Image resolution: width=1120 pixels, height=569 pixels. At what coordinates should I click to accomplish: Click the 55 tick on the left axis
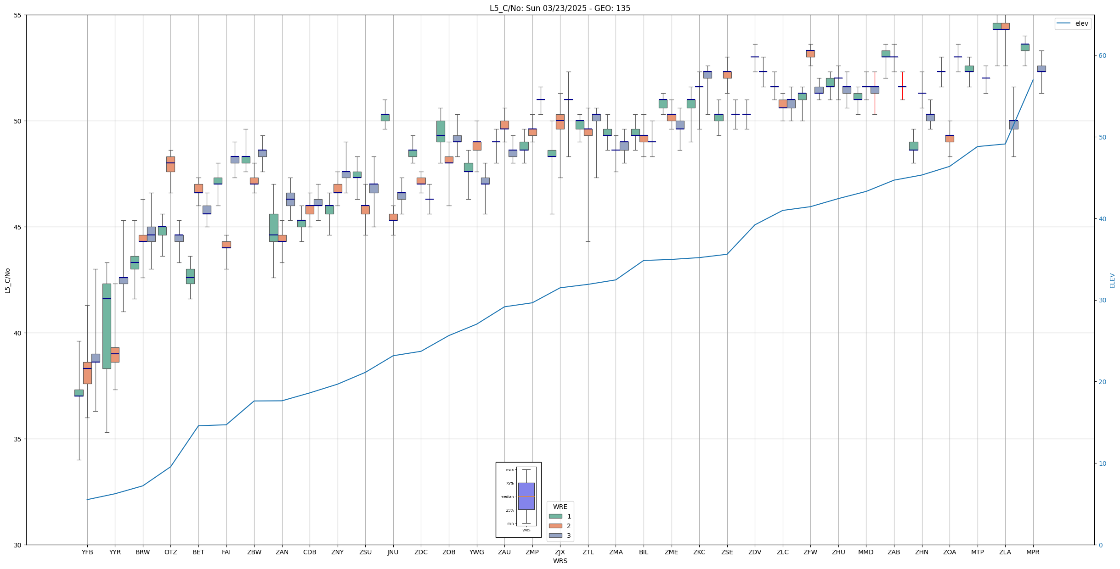click(18, 15)
